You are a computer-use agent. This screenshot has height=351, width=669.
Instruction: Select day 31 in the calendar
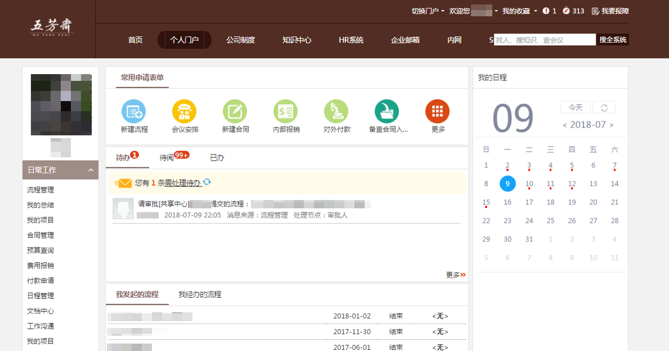click(x=529, y=239)
